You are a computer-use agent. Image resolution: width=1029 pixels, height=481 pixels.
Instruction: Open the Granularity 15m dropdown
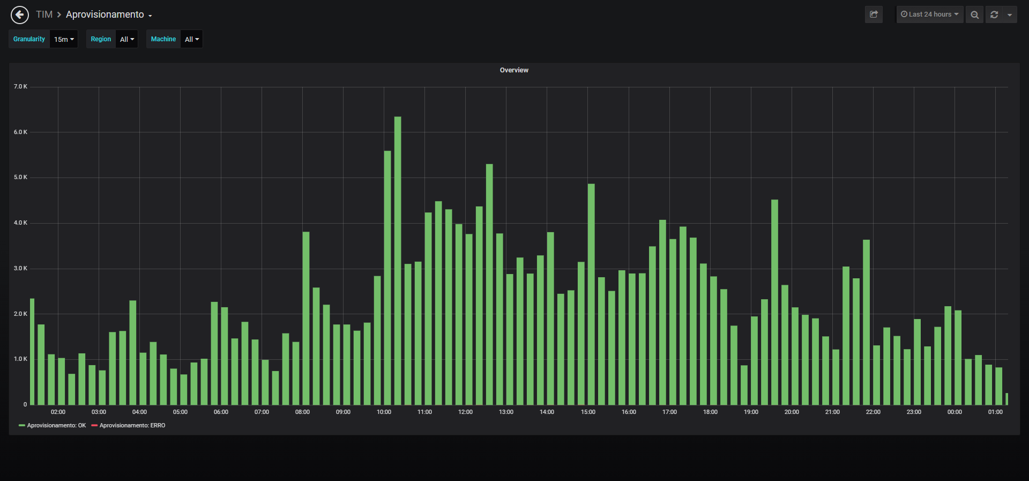64,39
